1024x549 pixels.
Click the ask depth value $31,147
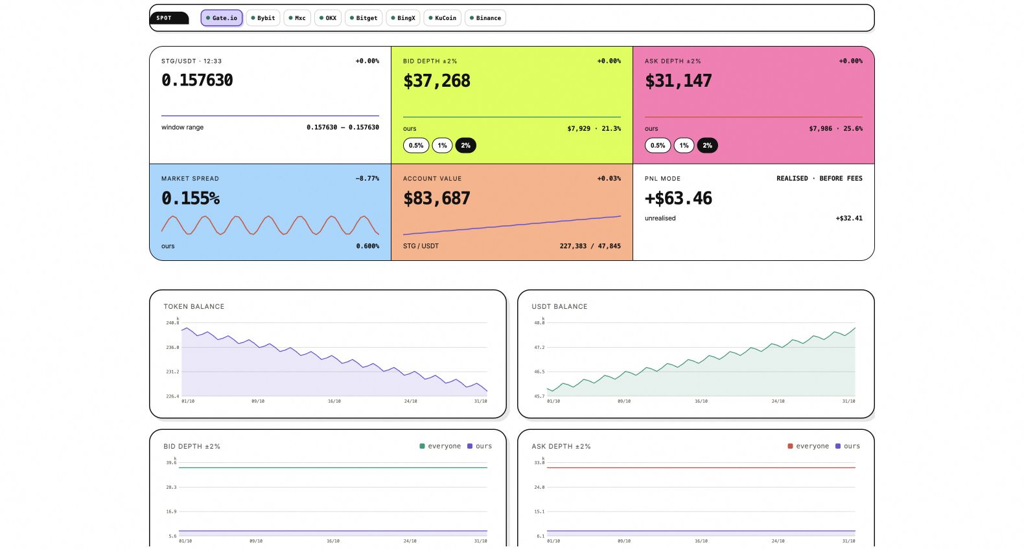[679, 81]
